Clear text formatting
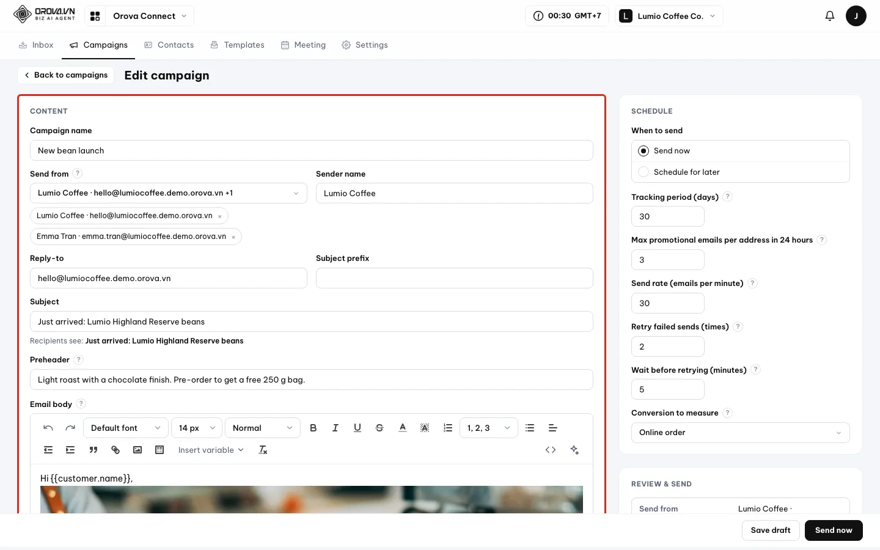The height and width of the screenshot is (550, 880). pos(263,450)
